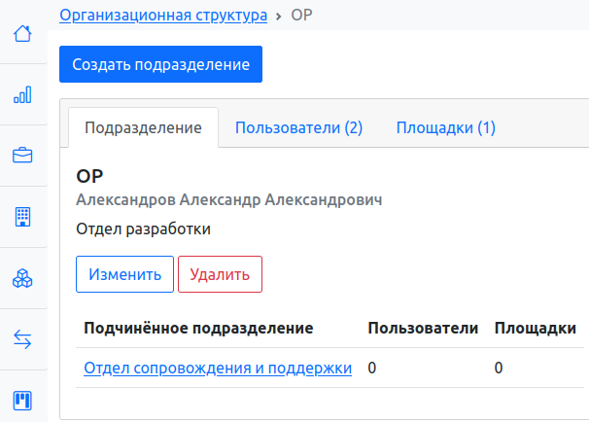The width and height of the screenshot is (589, 422).
Task: Click the Подчинённое подразделение column header
Action: pos(198,328)
